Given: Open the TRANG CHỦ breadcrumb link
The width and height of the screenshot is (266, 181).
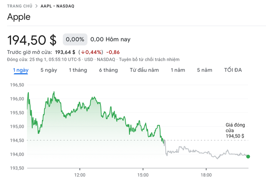Looking at the screenshot, I should click(20, 6).
